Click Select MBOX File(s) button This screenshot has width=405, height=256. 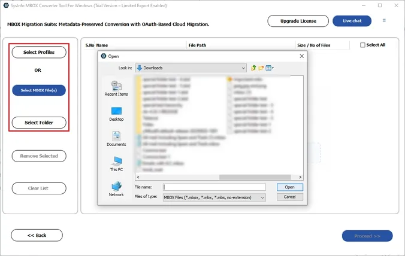point(39,90)
